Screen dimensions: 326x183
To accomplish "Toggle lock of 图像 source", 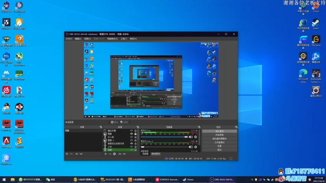I will 135,134.
